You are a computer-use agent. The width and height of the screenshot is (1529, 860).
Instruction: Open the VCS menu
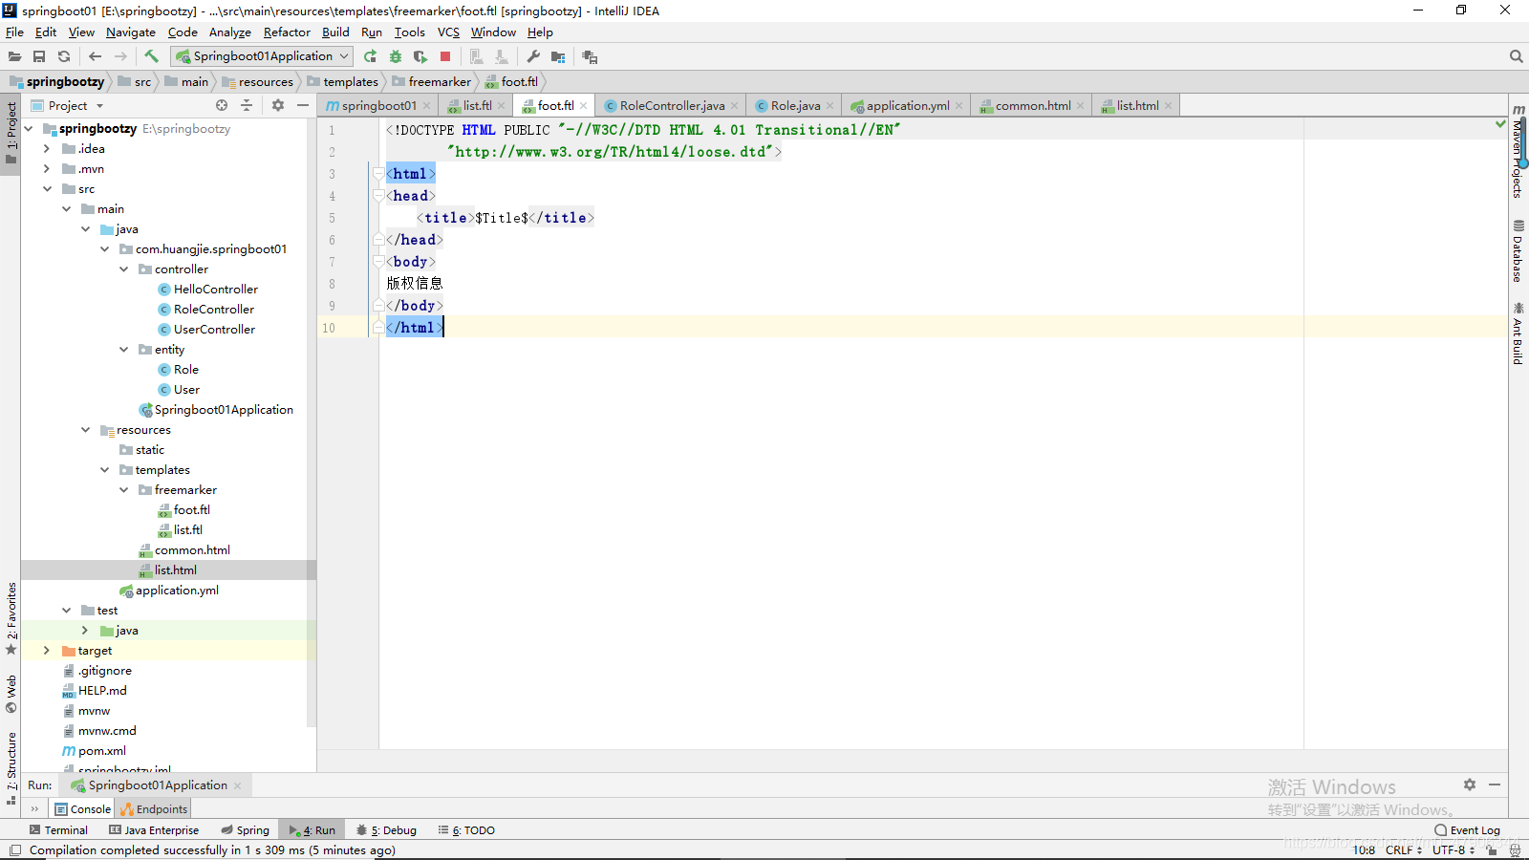pyautogui.click(x=448, y=32)
